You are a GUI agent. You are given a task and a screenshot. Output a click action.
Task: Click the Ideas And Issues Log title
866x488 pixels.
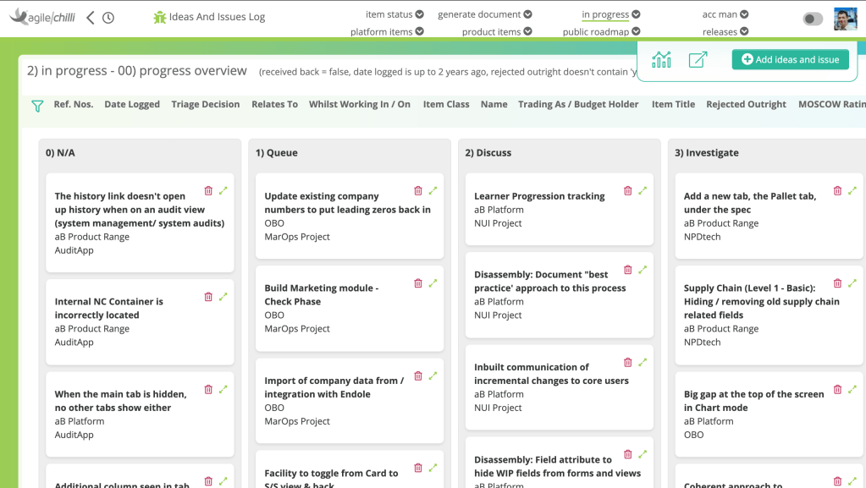217,17
